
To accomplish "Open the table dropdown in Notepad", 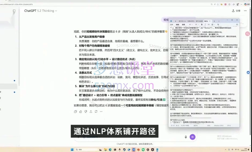I will pyautogui.click(x=213, y=25).
